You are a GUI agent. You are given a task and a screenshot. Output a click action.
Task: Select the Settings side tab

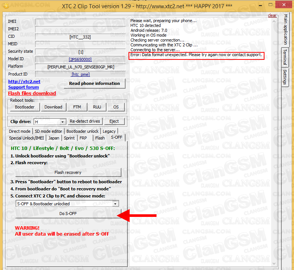tap(285, 77)
